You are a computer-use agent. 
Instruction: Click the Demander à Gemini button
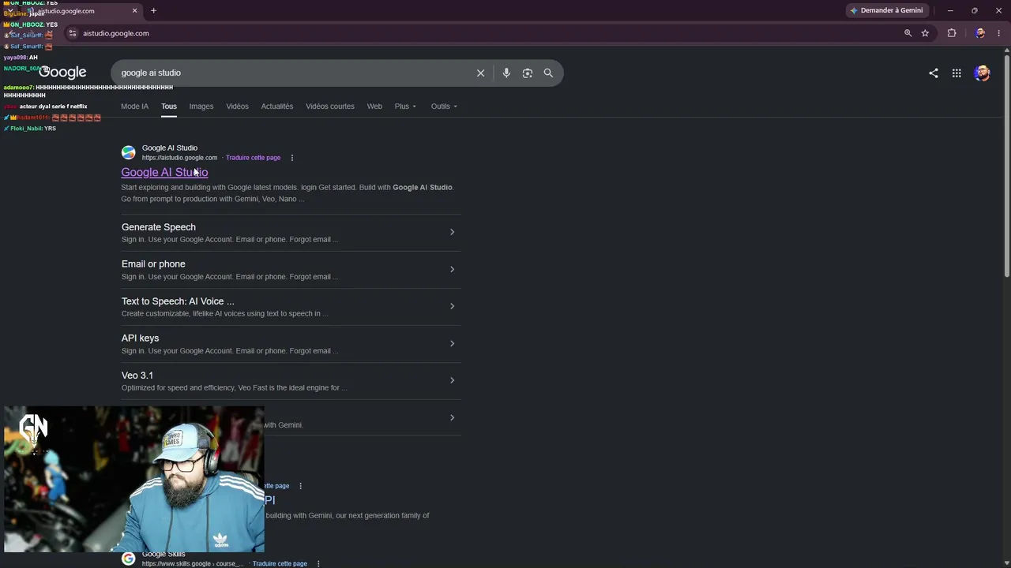[x=885, y=10]
